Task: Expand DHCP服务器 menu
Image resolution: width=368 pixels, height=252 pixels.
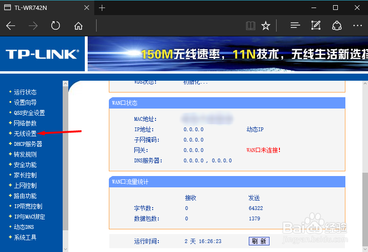Action: (x=28, y=144)
